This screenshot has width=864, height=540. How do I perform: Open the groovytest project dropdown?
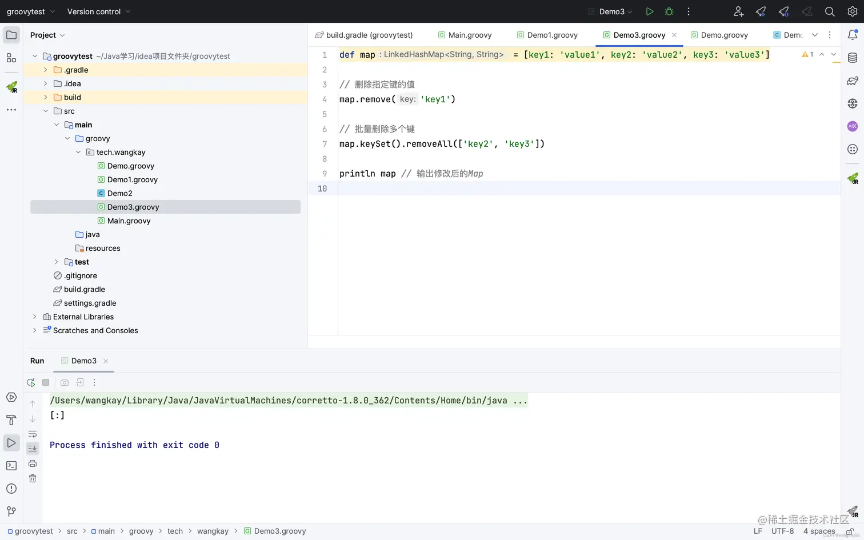[31, 11]
